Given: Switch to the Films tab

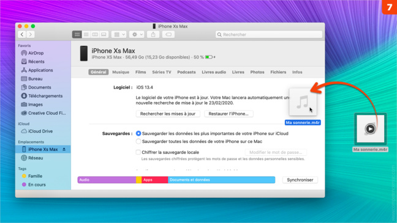Looking at the screenshot, I should (140, 72).
